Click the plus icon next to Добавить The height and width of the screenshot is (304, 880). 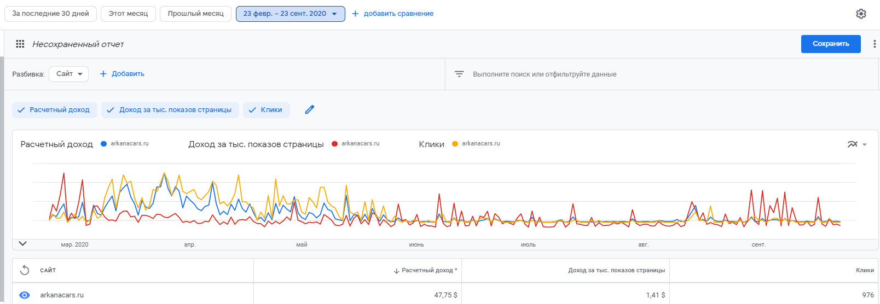point(103,74)
